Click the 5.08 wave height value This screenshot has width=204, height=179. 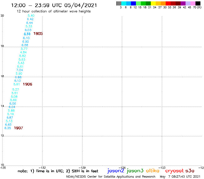click(14, 97)
